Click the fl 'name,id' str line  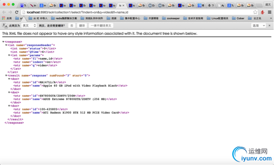38,59
